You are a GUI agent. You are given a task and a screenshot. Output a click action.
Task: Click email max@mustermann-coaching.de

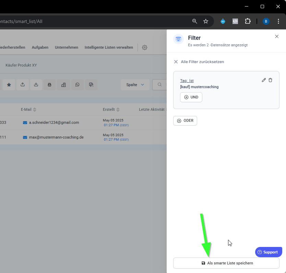pos(56,137)
